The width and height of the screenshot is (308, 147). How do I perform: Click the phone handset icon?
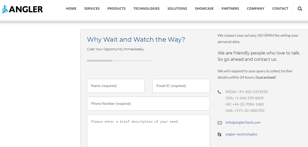tap(219, 92)
